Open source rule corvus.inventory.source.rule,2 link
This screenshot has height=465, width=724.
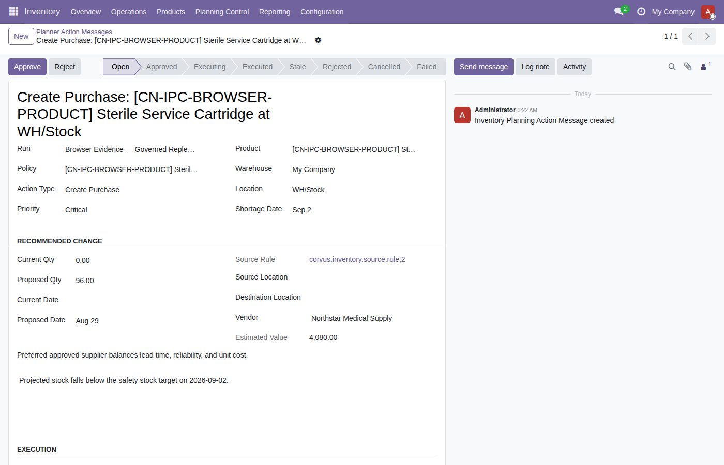coord(357,259)
